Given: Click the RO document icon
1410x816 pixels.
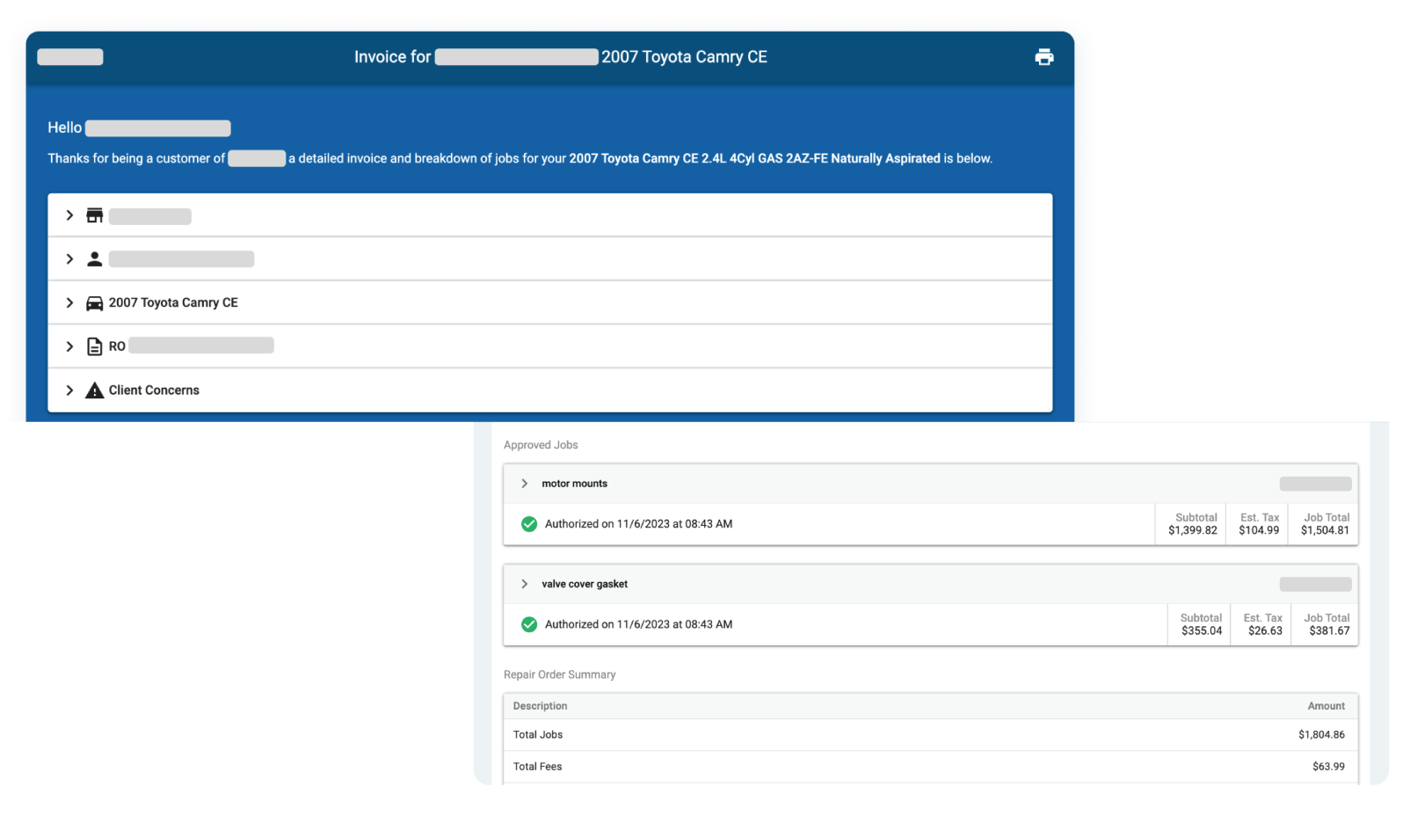Looking at the screenshot, I should tap(95, 346).
